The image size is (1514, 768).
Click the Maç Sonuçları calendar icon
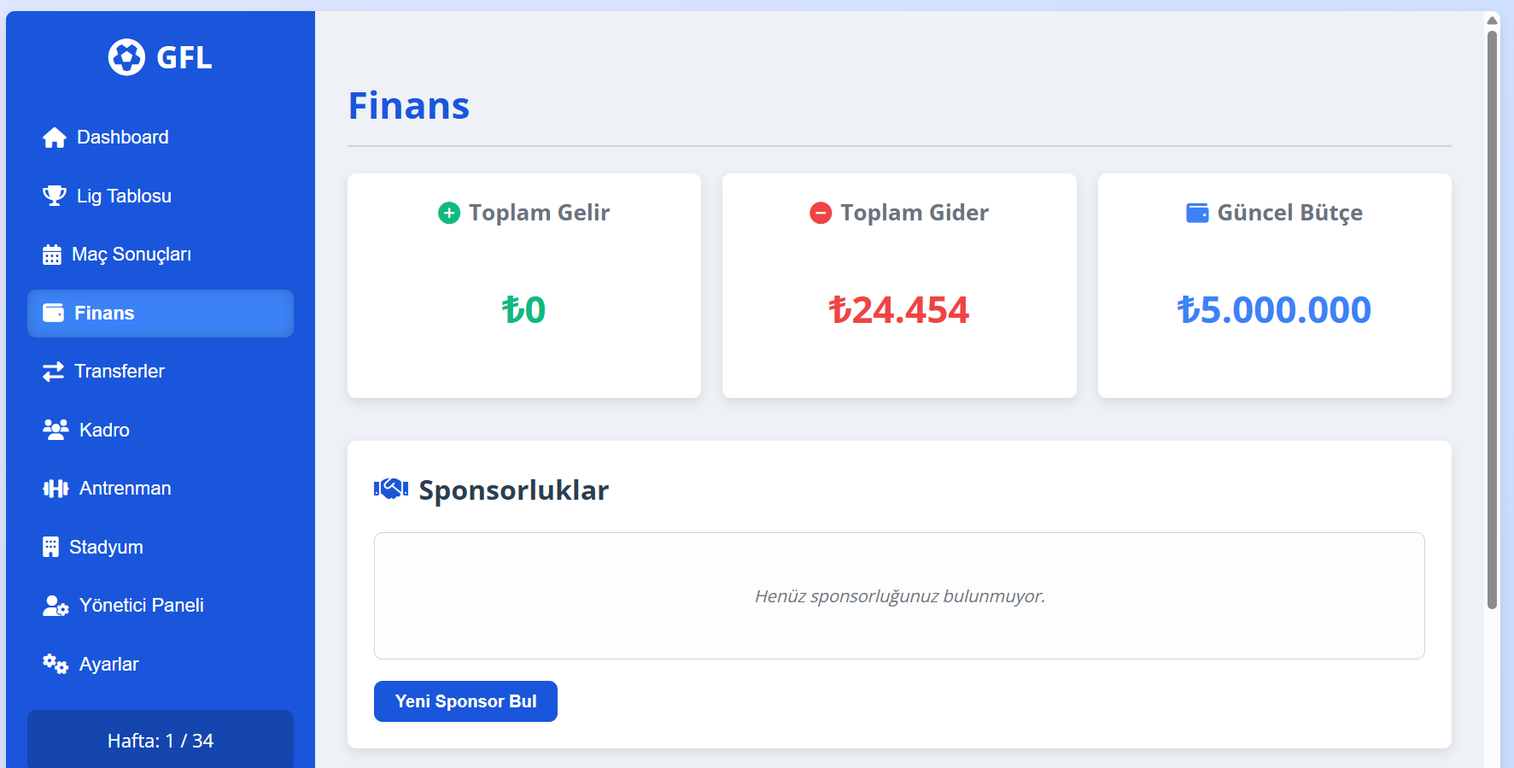pyautogui.click(x=52, y=255)
